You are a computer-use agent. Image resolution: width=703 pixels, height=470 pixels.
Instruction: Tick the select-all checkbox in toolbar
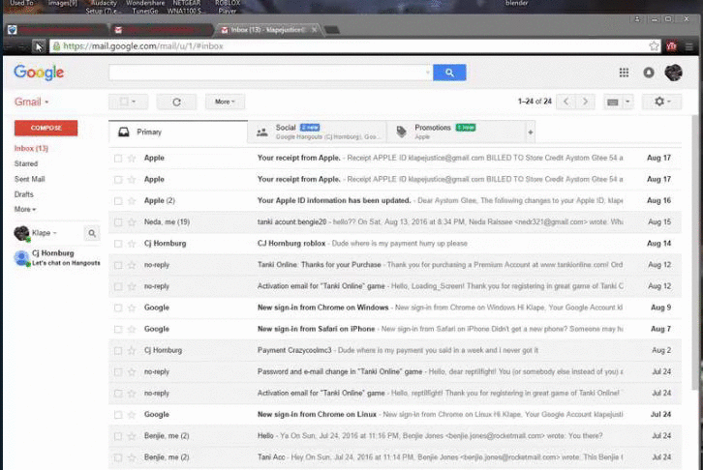coord(124,102)
